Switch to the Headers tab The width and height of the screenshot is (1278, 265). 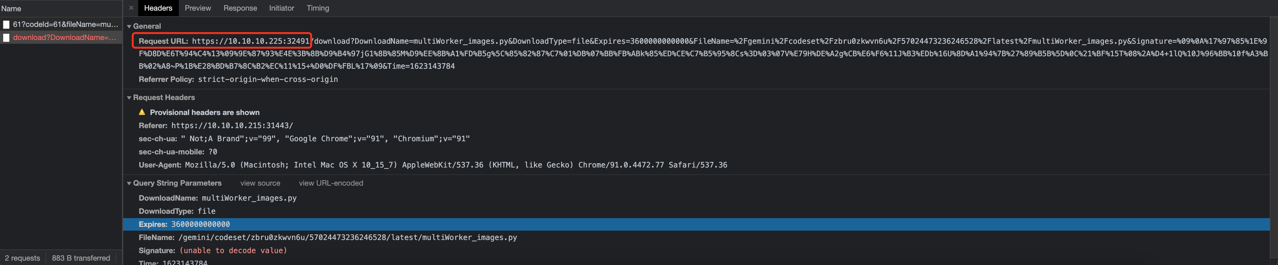(x=158, y=8)
